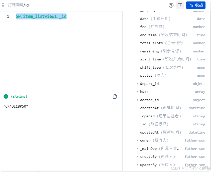Click the green success check icon
211x172 pixels.
tap(6, 96)
